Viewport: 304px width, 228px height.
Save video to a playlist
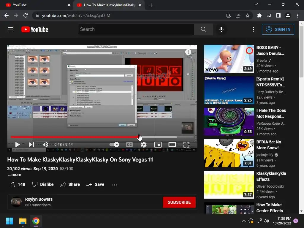coord(95,184)
